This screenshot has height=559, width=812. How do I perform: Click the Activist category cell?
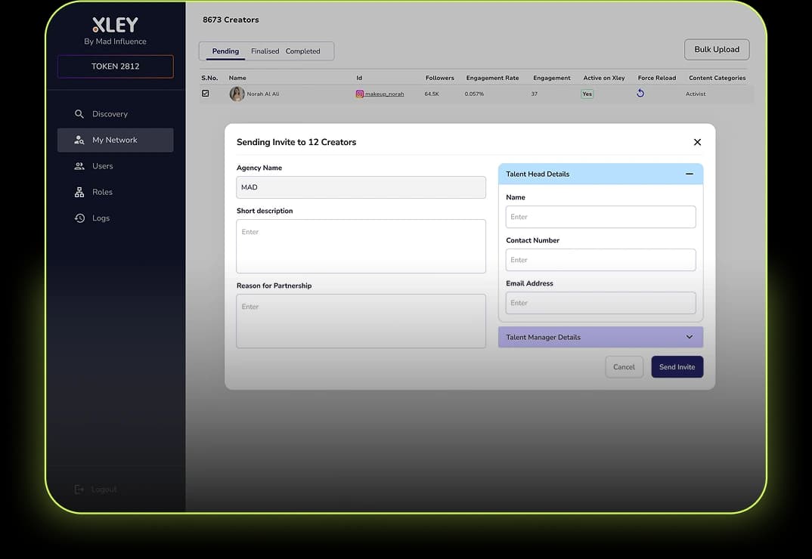point(696,94)
